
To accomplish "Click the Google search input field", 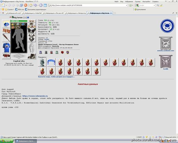I will 146,5.
